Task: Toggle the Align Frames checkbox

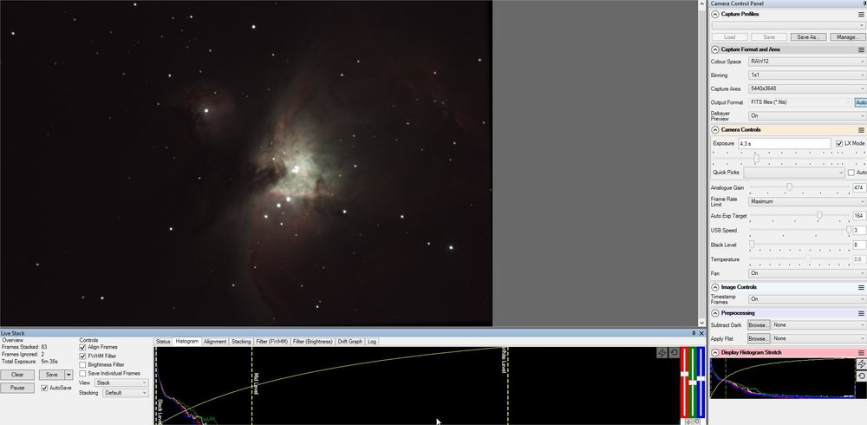Action: pyautogui.click(x=83, y=347)
